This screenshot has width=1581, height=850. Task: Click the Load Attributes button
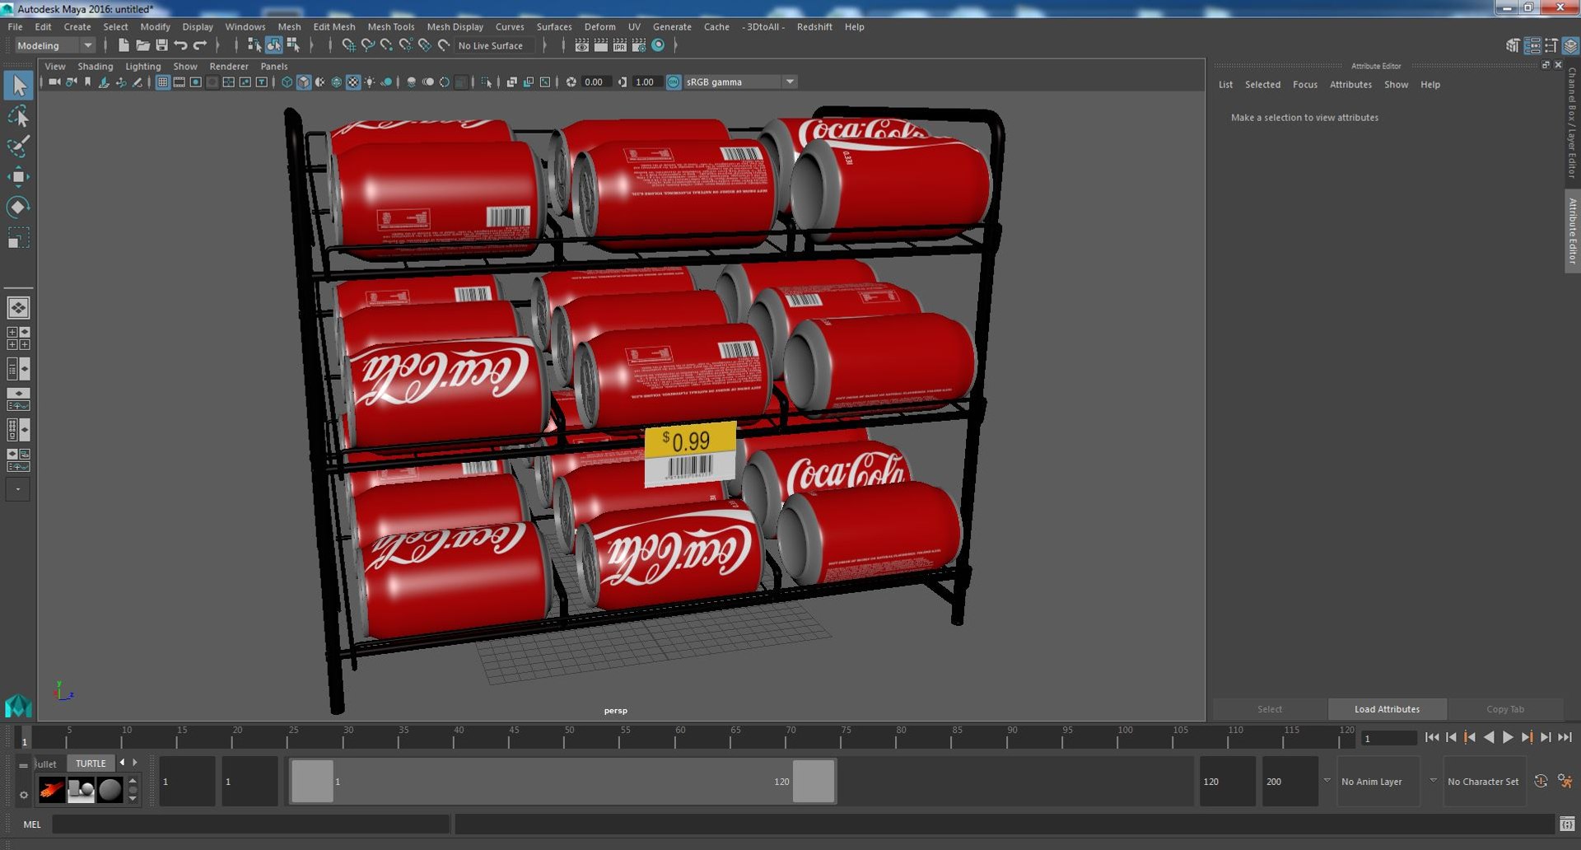[1387, 709]
